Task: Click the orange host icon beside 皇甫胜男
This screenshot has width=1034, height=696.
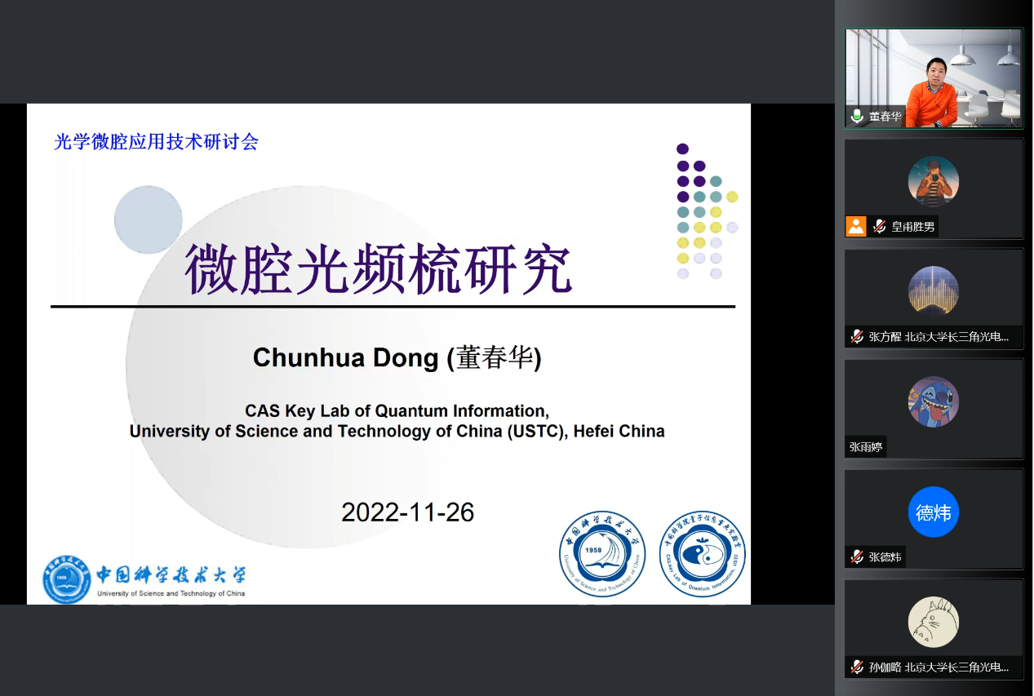Action: (855, 226)
